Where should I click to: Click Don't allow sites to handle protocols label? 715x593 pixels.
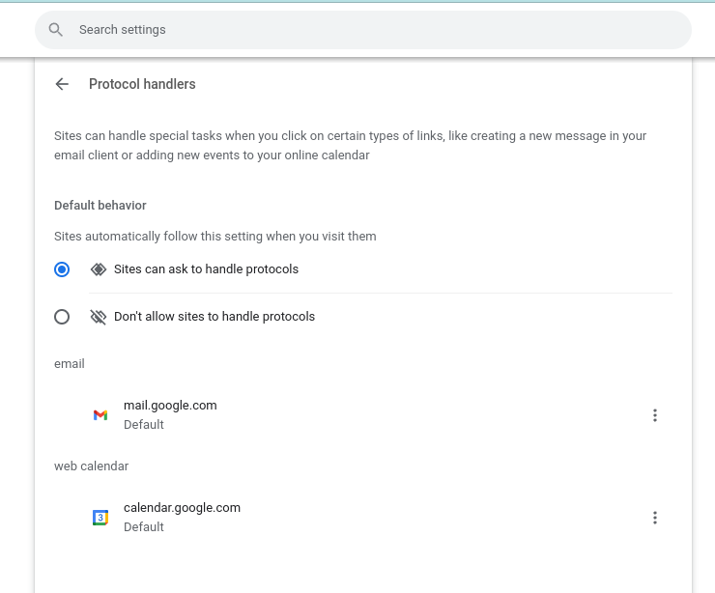click(214, 317)
